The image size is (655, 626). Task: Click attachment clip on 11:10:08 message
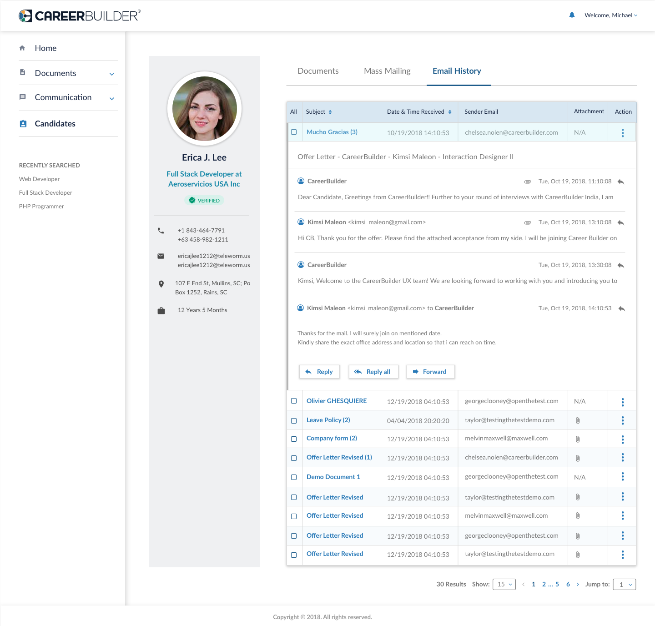(528, 182)
